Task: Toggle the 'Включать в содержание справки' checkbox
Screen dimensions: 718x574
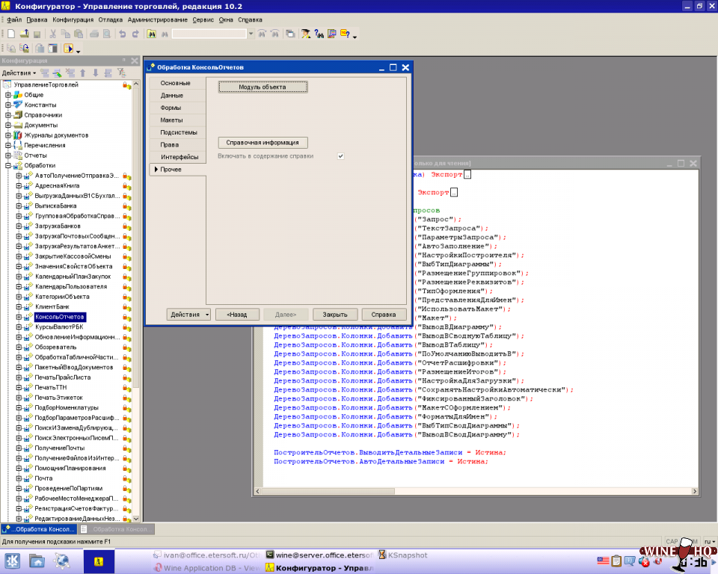Action: click(x=340, y=156)
